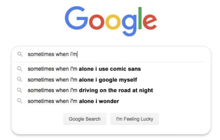
Task: Click the Google logo
Action: pos(111,21)
